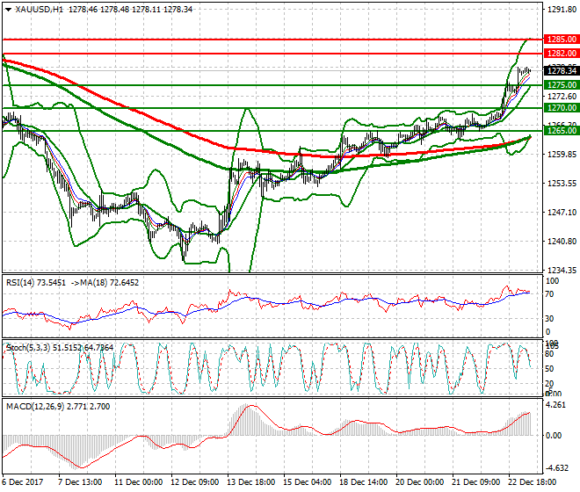
Task: Select the 1285.00 red resistance level tag
Action: coord(560,40)
